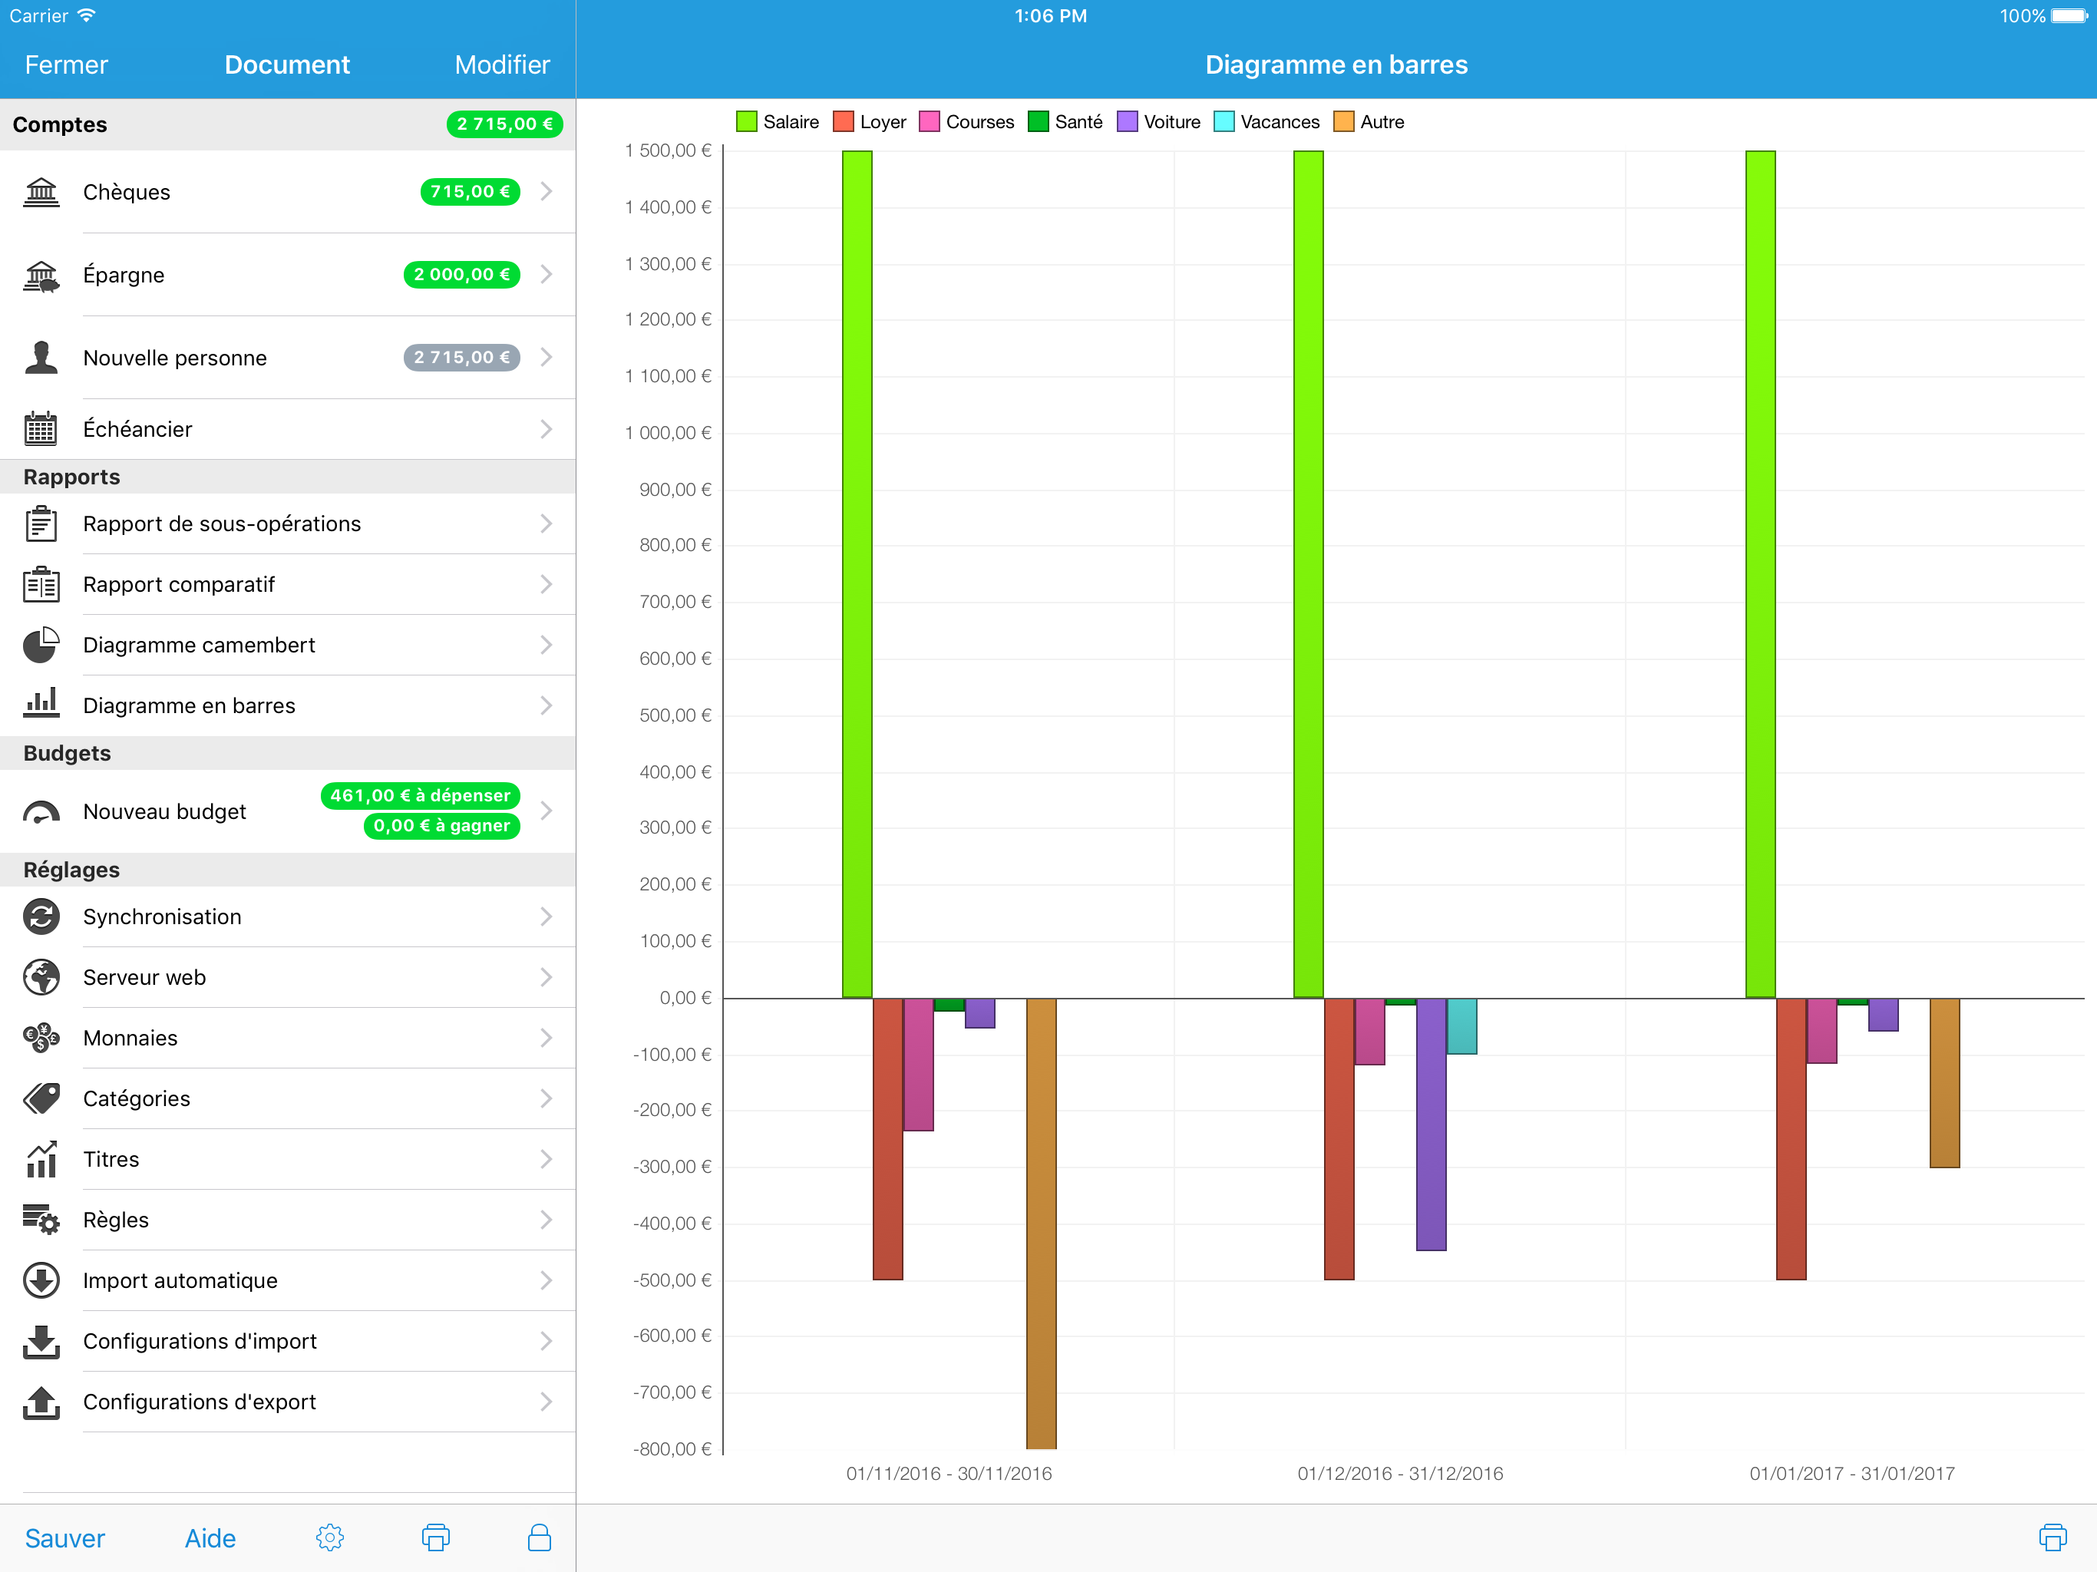Select the Diagramme camembert pie icon

(41, 646)
